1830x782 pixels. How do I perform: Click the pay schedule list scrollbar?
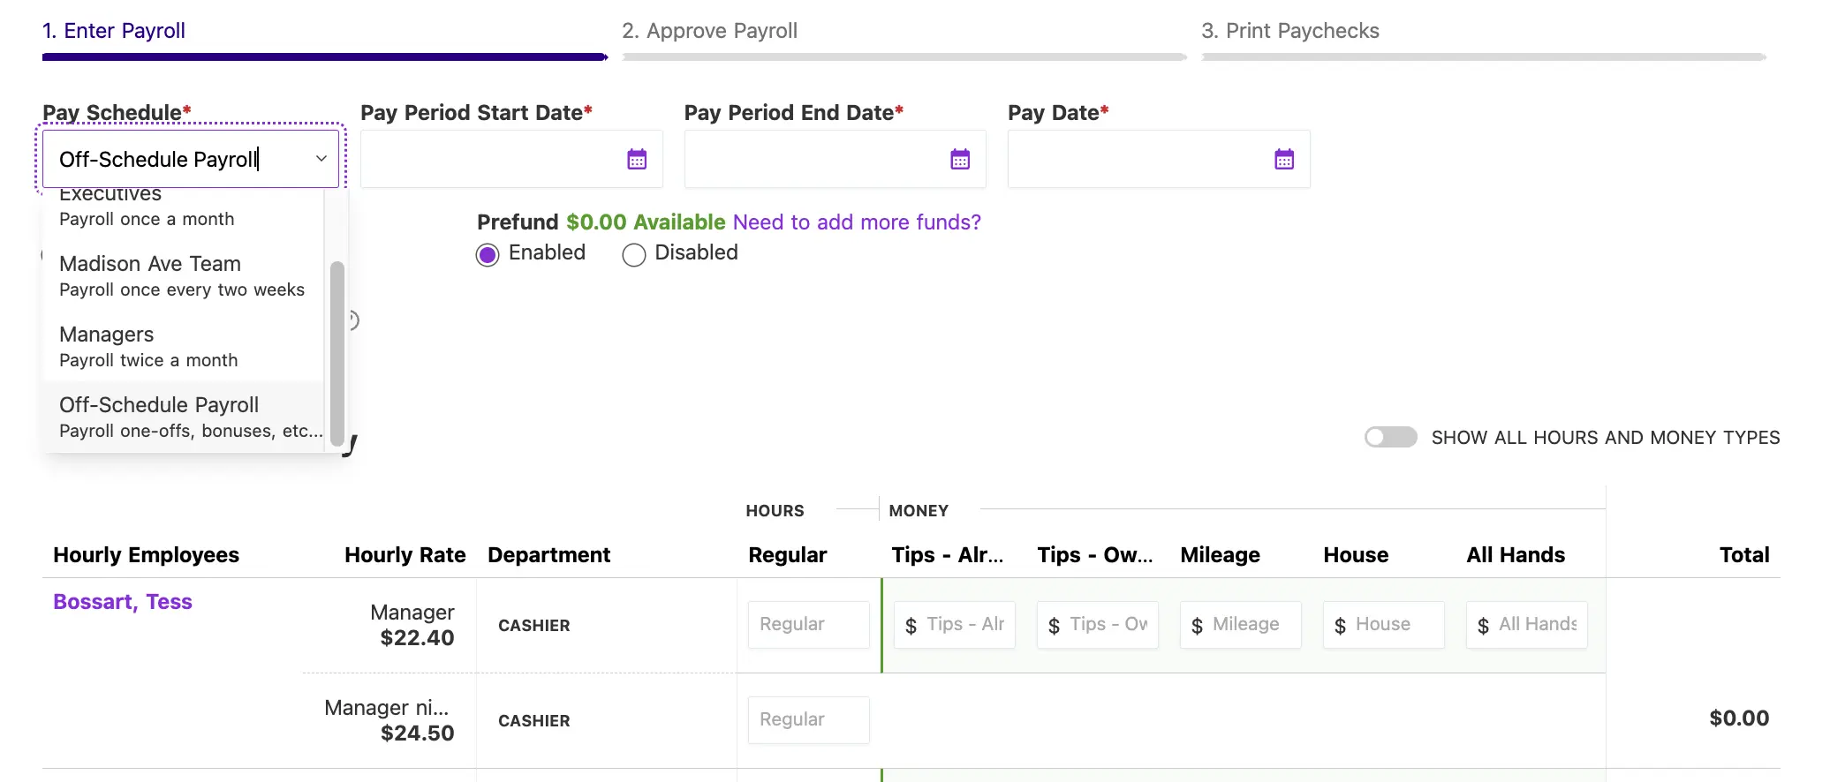click(x=337, y=353)
